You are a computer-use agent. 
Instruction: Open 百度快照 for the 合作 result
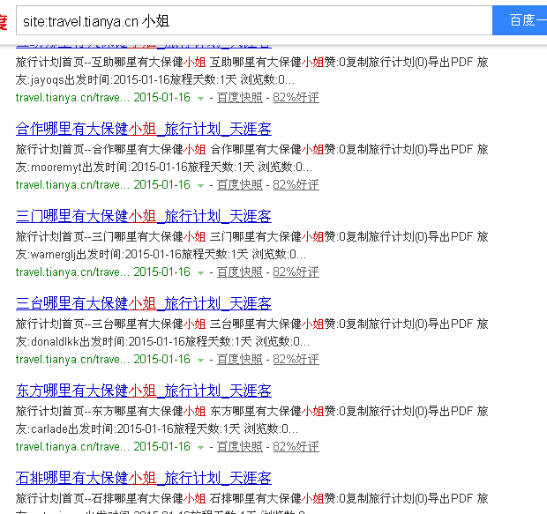tap(239, 184)
